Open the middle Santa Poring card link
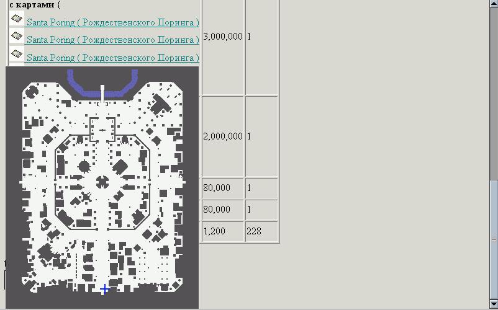This screenshot has height=310, width=498. 113,40
